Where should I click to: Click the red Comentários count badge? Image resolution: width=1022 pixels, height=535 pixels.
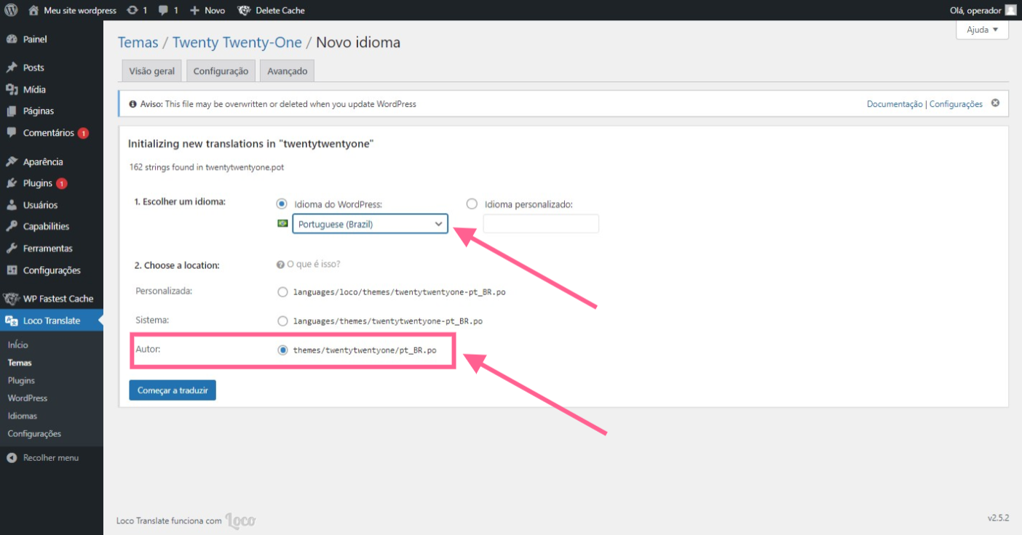tap(83, 133)
